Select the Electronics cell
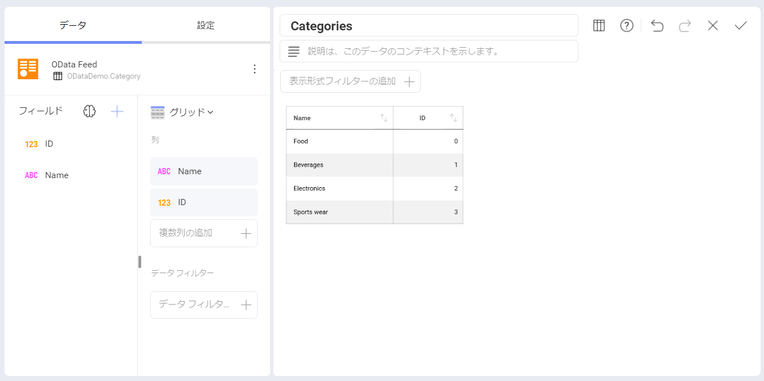This screenshot has height=381, width=764. point(339,189)
